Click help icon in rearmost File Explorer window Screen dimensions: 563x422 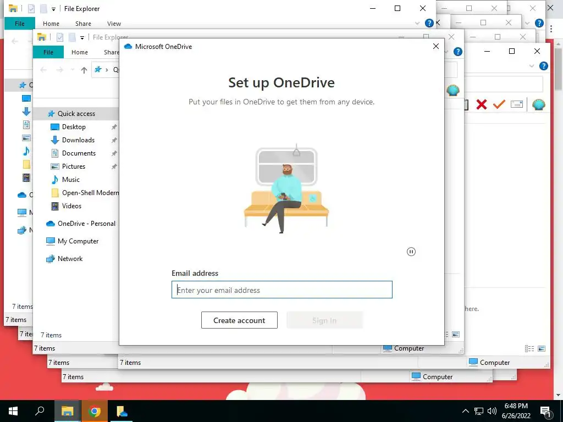tap(429, 23)
